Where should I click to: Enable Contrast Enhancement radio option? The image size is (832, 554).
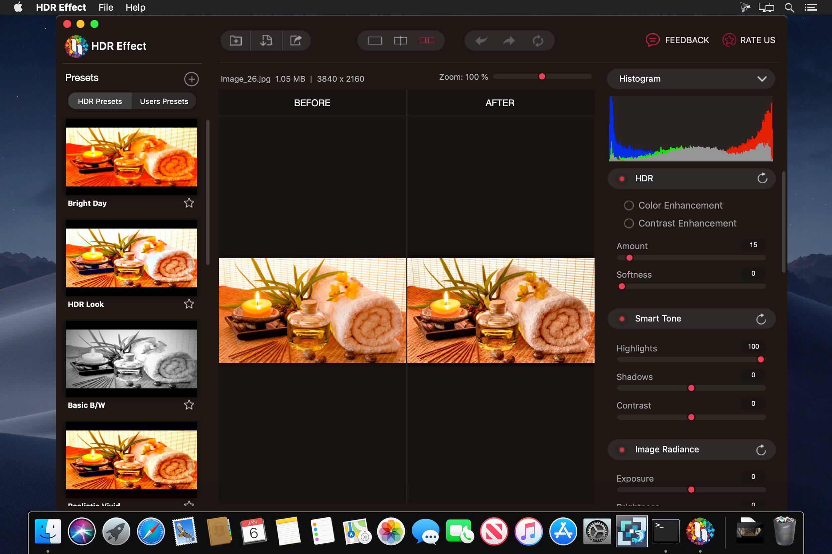628,223
